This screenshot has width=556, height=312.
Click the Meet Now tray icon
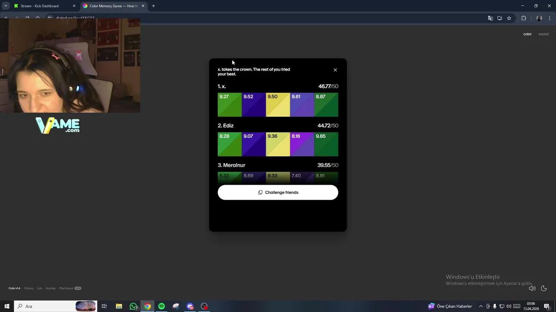(488, 306)
